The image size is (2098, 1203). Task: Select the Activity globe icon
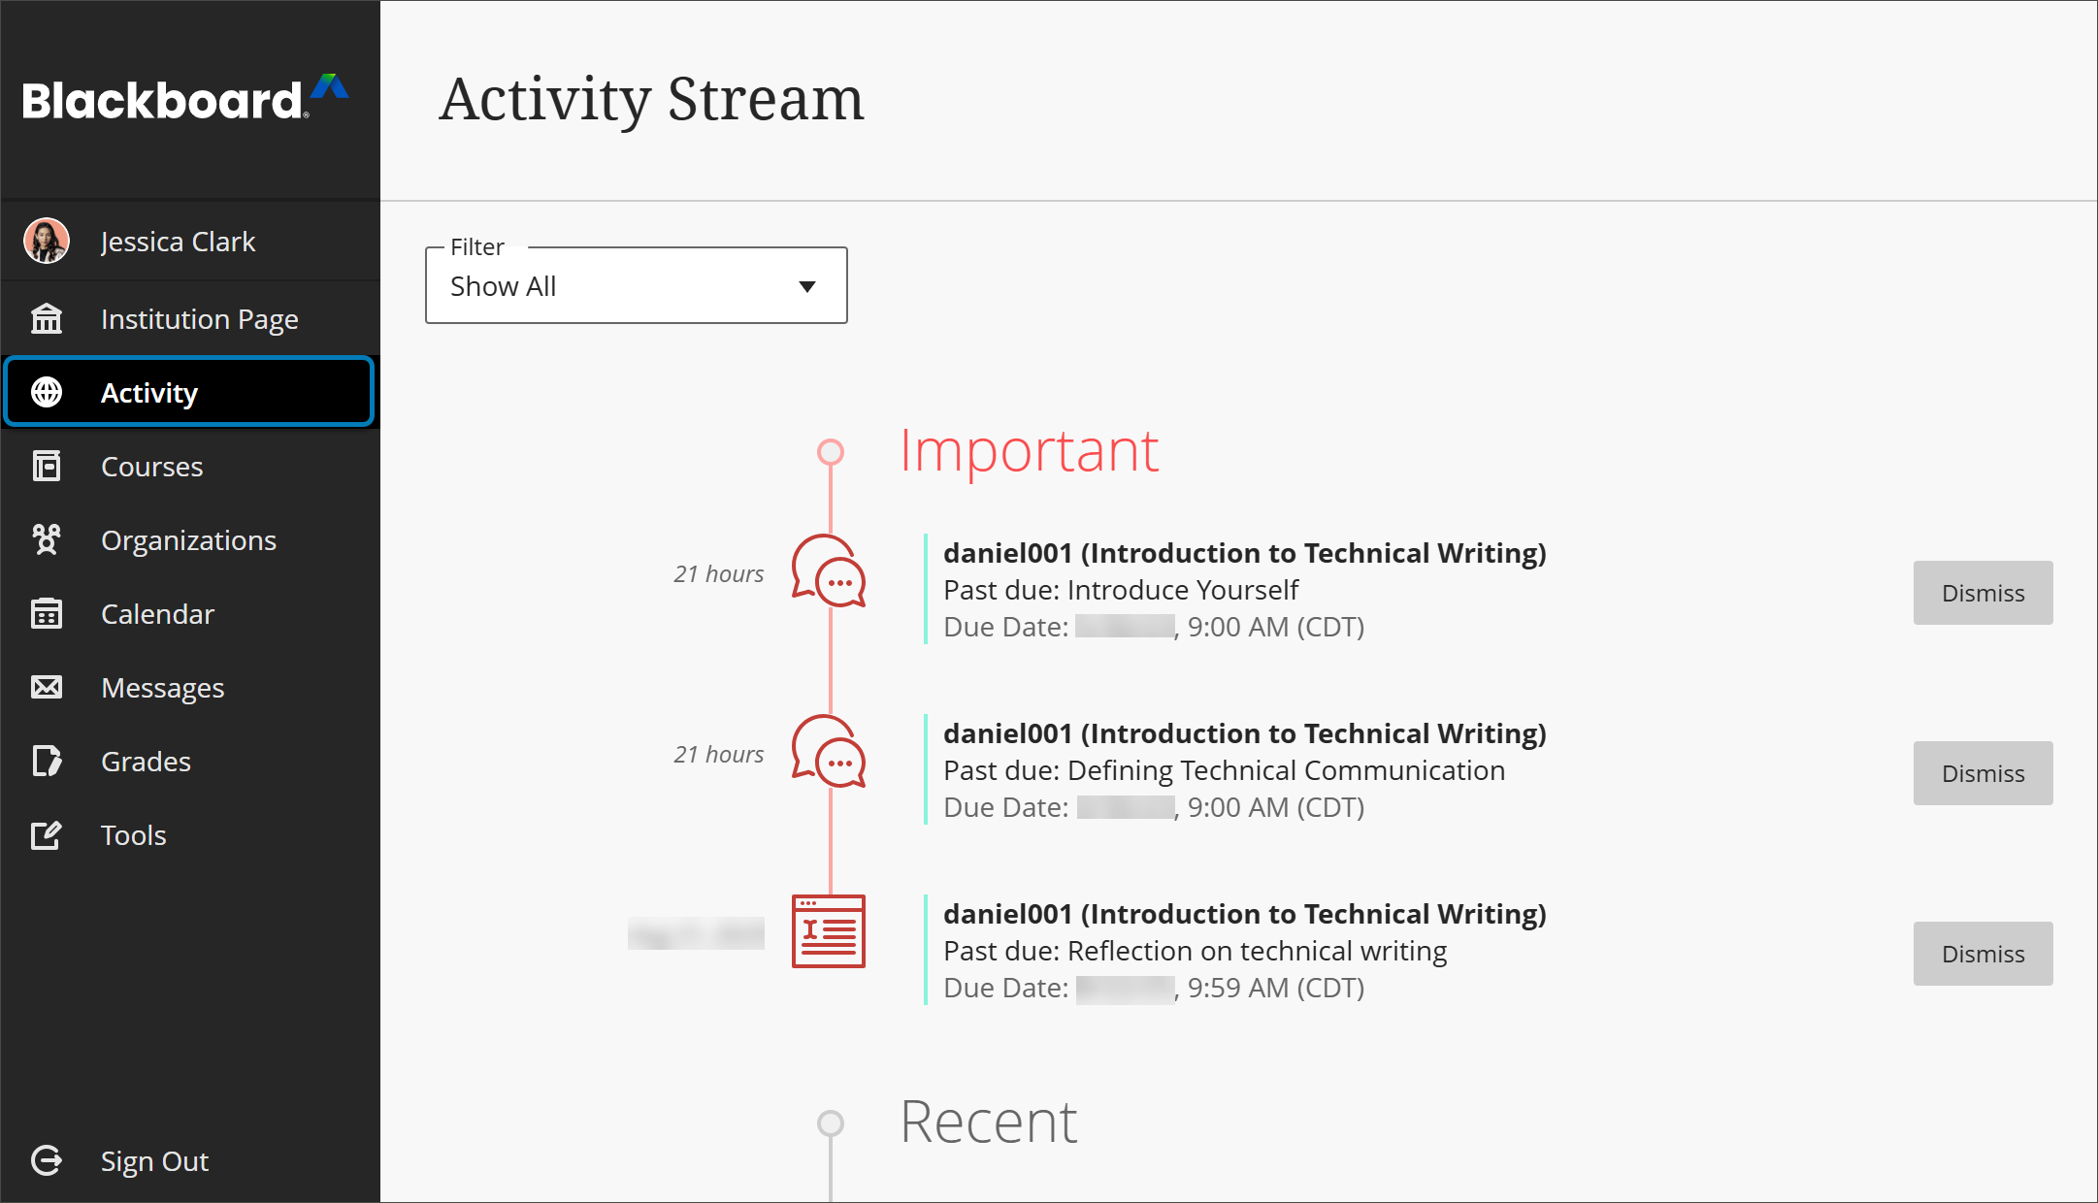[x=46, y=392]
